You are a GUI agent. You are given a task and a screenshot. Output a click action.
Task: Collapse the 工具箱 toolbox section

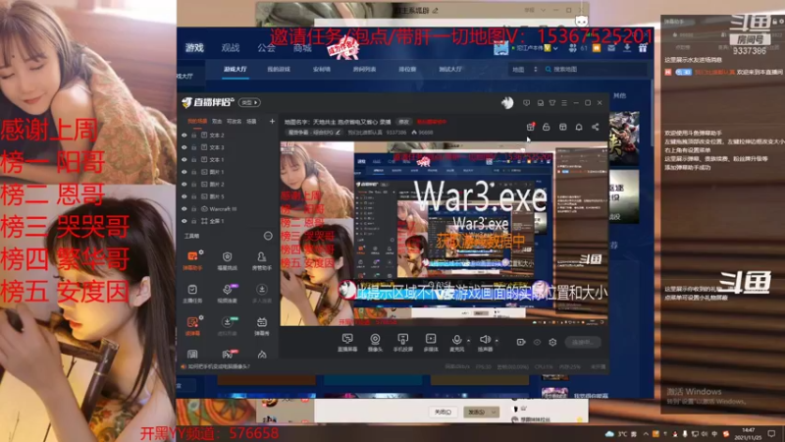(268, 236)
